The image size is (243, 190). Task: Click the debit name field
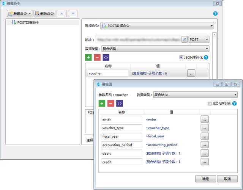(x=121, y=154)
